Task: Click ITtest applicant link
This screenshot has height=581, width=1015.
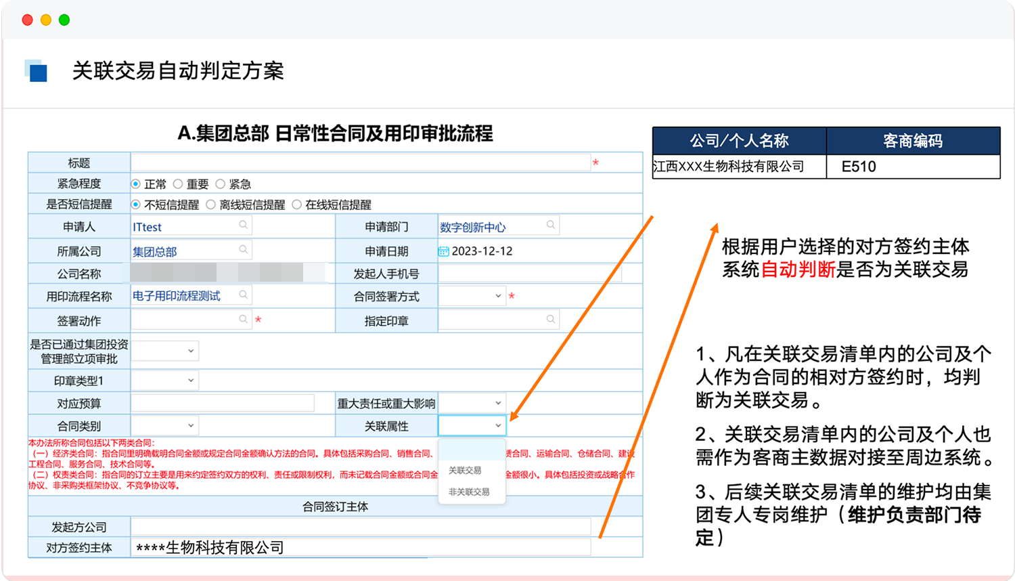Action: click(x=148, y=227)
